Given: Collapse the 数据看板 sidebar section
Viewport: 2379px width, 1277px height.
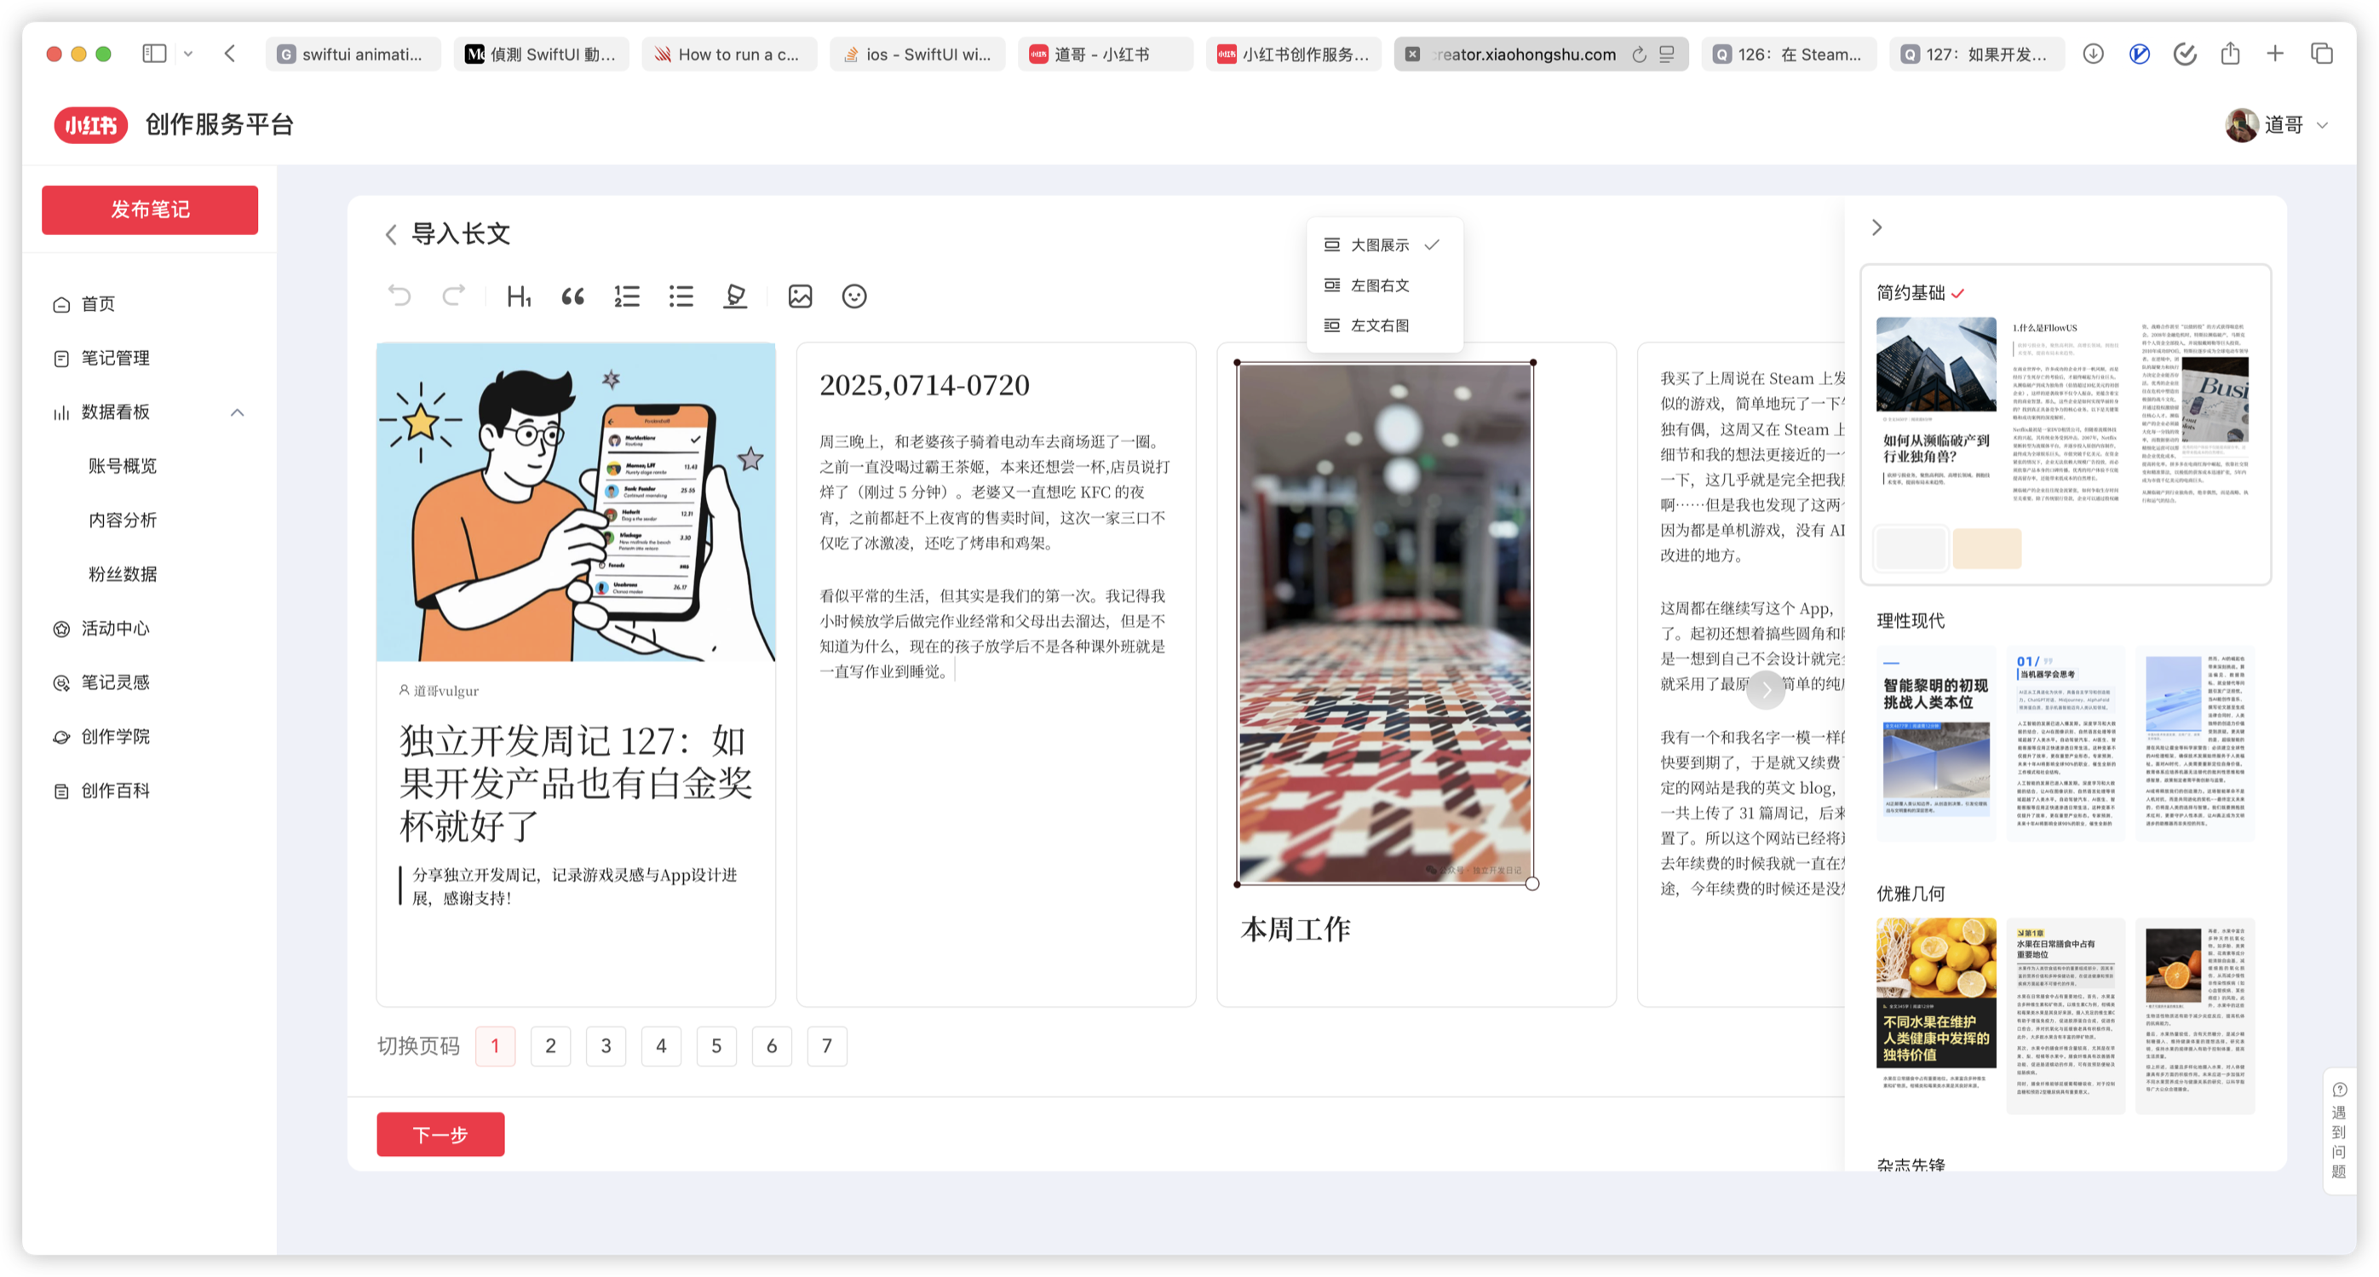Looking at the screenshot, I should tap(238, 411).
